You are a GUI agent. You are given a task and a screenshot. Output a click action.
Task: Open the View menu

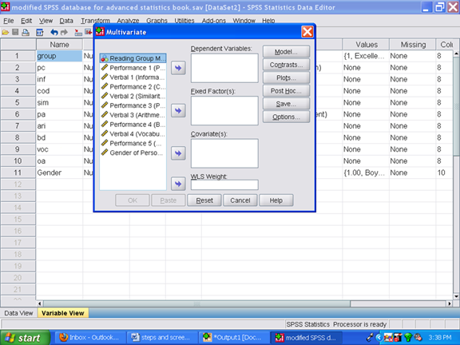(46, 21)
